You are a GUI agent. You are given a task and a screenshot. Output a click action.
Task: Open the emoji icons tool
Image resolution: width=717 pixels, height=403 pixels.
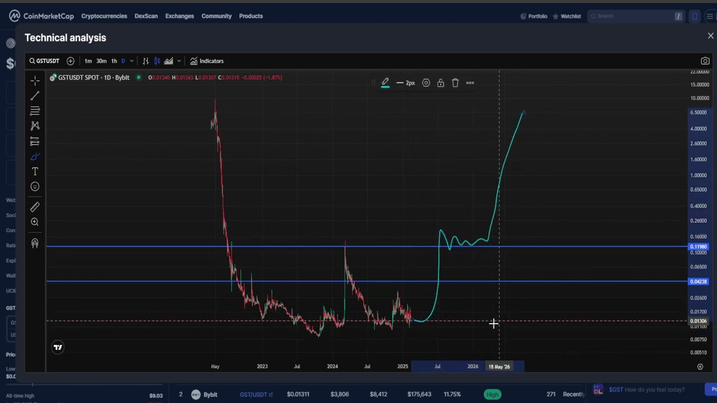[35, 186]
